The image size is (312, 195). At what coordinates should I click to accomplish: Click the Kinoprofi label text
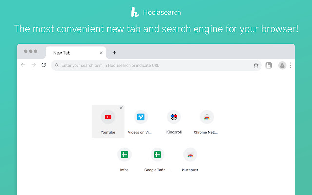[175, 132]
